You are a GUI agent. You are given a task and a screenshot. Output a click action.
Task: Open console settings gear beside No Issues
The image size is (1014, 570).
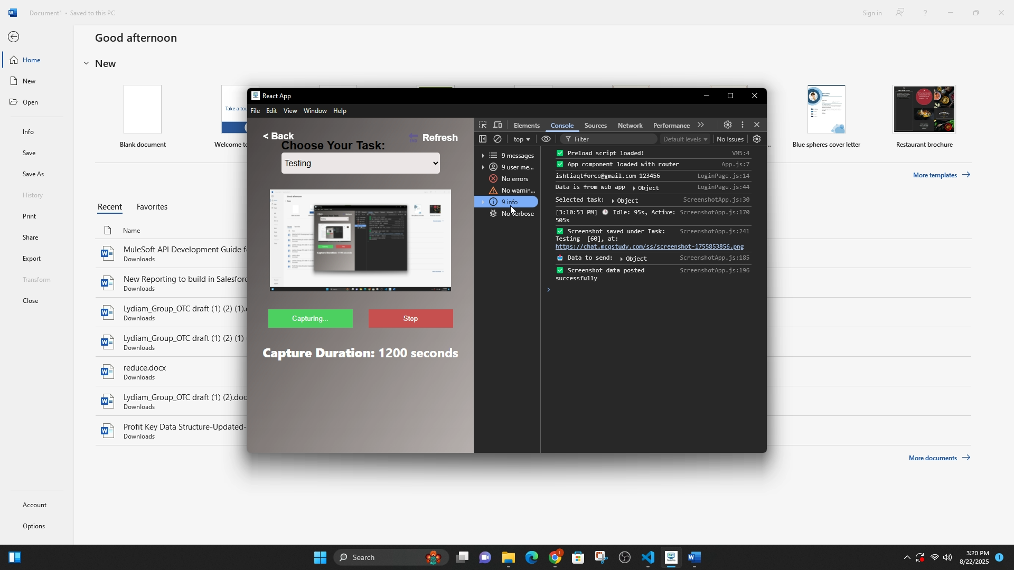757,139
